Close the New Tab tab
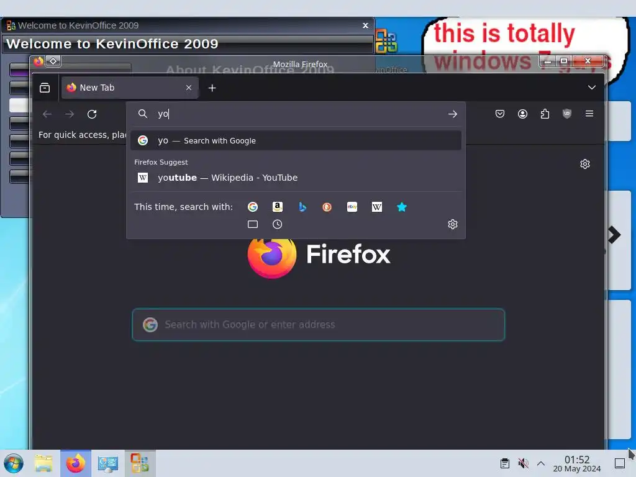Viewport: 636px width, 477px height. pyautogui.click(x=189, y=88)
